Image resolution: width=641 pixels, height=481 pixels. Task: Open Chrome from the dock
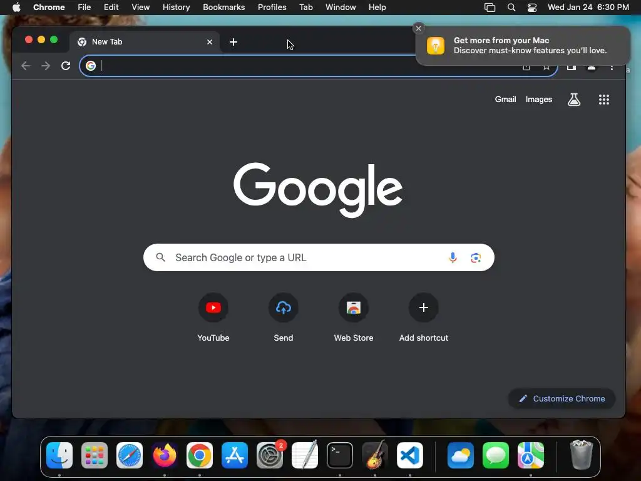point(200,455)
